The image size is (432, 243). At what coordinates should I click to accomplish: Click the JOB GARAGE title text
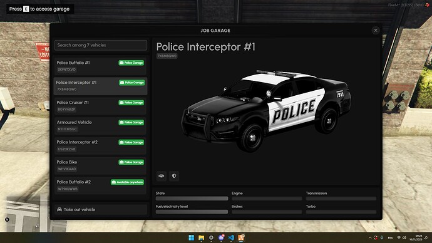point(215,31)
